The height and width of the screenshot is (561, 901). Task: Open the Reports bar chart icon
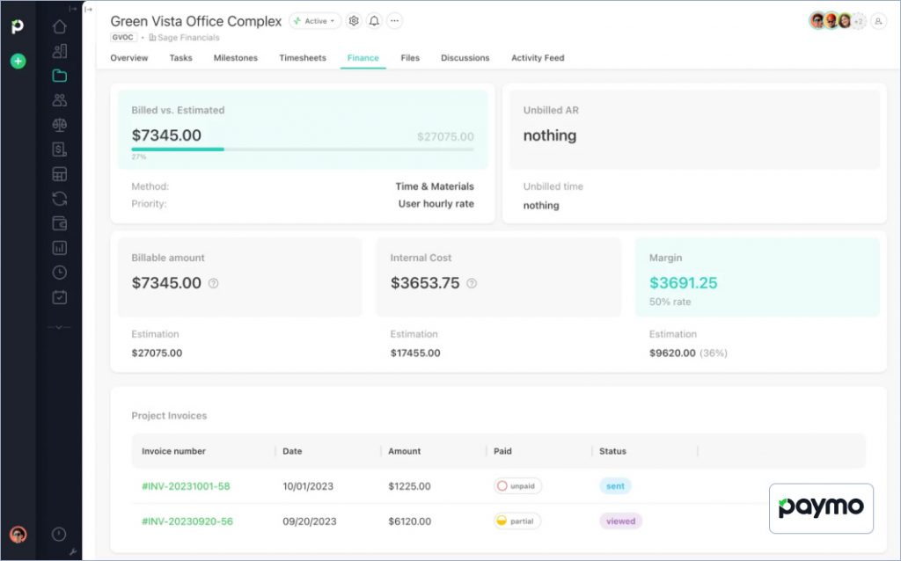[x=60, y=248]
